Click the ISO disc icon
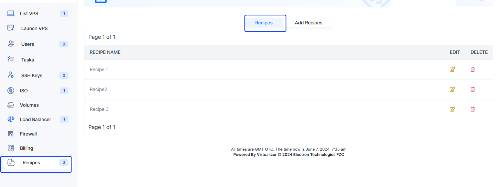Image resolution: width=498 pixels, height=187 pixels. pyautogui.click(x=11, y=91)
